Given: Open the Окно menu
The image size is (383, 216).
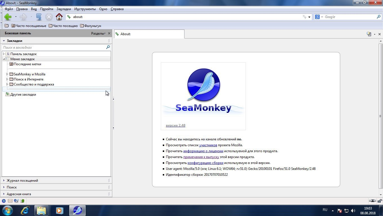Looking at the screenshot, I should (x=103, y=9).
